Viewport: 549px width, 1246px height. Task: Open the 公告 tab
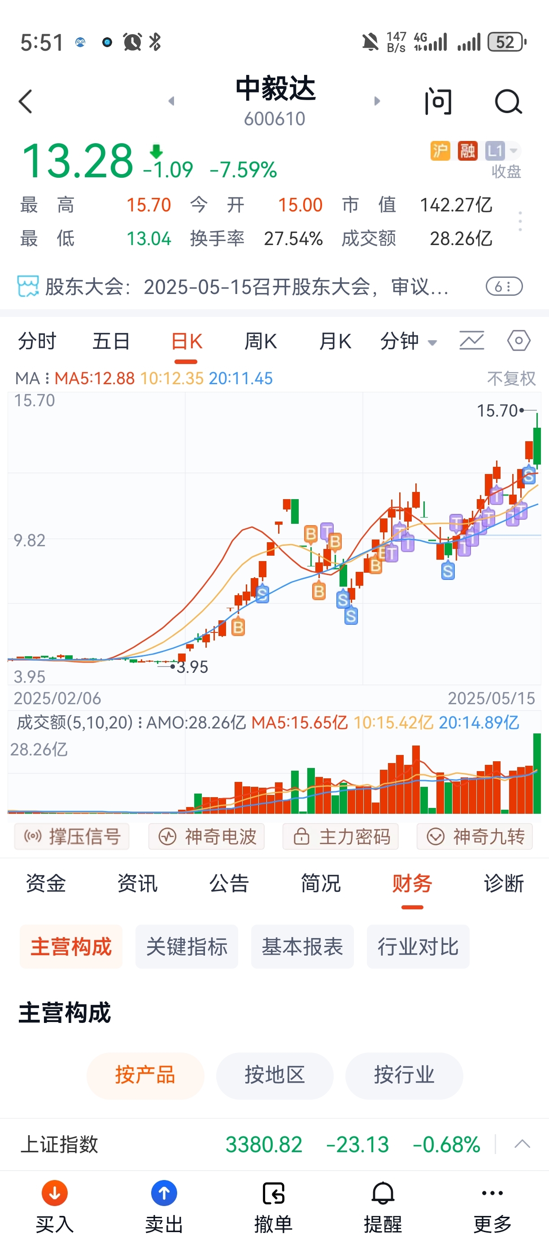tap(229, 883)
